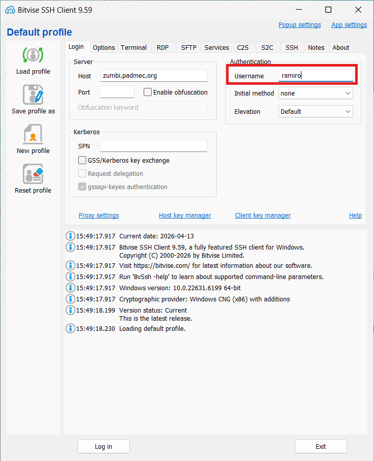Click the Host input field
The image size is (374, 461).
tap(154, 76)
